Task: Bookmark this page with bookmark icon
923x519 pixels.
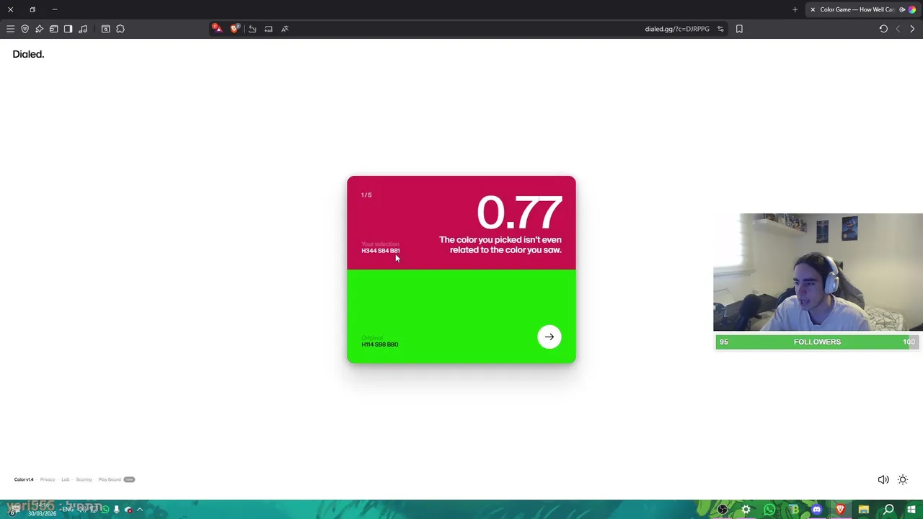Action: pyautogui.click(x=739, y=29)
